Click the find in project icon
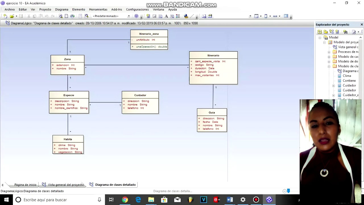The image size is (364, 205). (86, 16)
